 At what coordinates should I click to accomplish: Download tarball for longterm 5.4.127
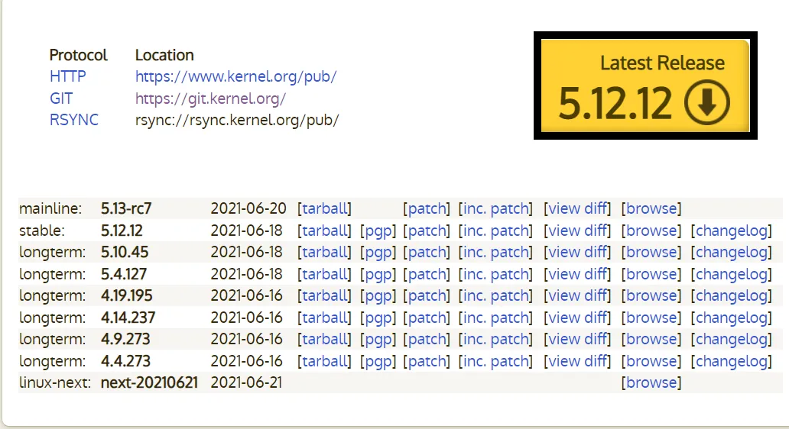click(x=325, y=274)
